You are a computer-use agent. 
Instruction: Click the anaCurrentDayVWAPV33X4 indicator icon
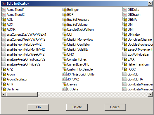click(x=4, y=35)
